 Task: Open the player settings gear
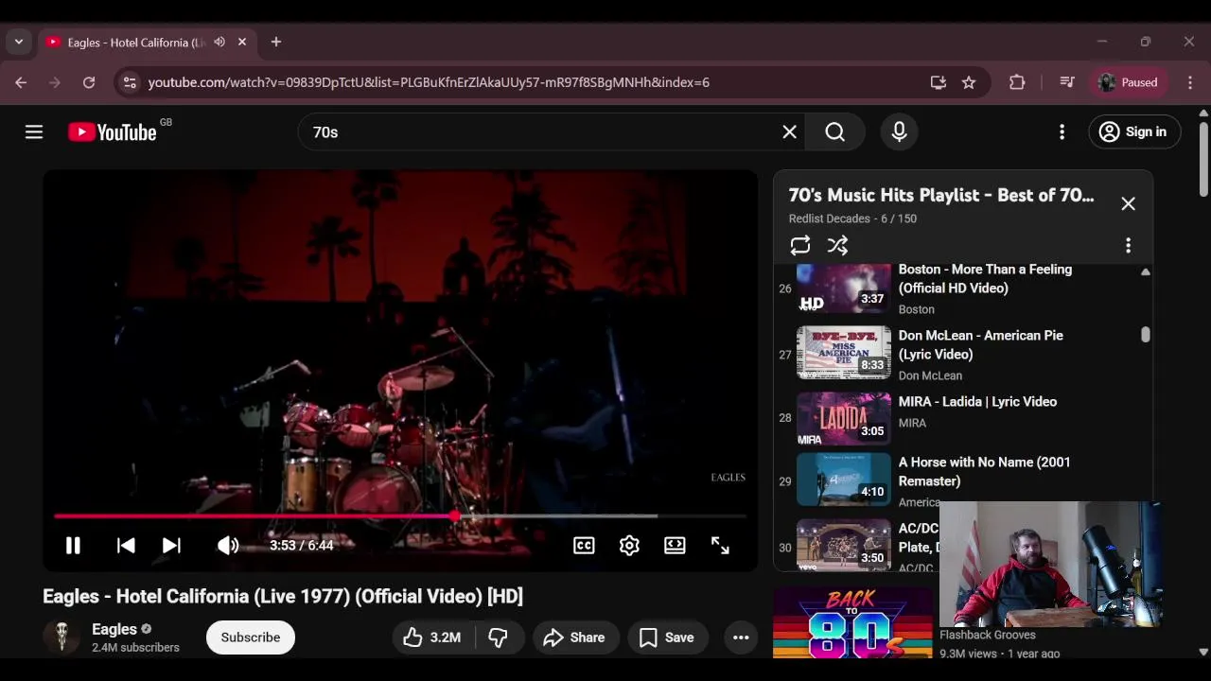(x=629, y=545)
